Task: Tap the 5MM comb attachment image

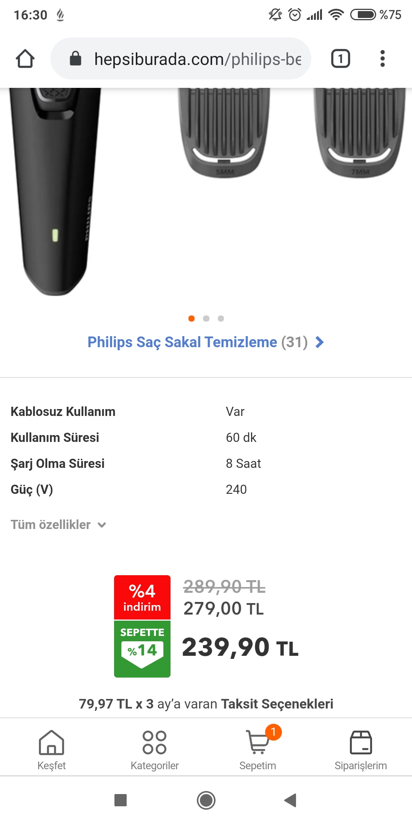Action: 224,132
